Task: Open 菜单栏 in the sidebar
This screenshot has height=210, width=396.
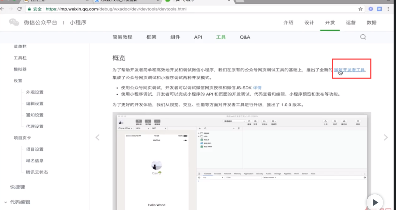Action: (x=20, y=47)
